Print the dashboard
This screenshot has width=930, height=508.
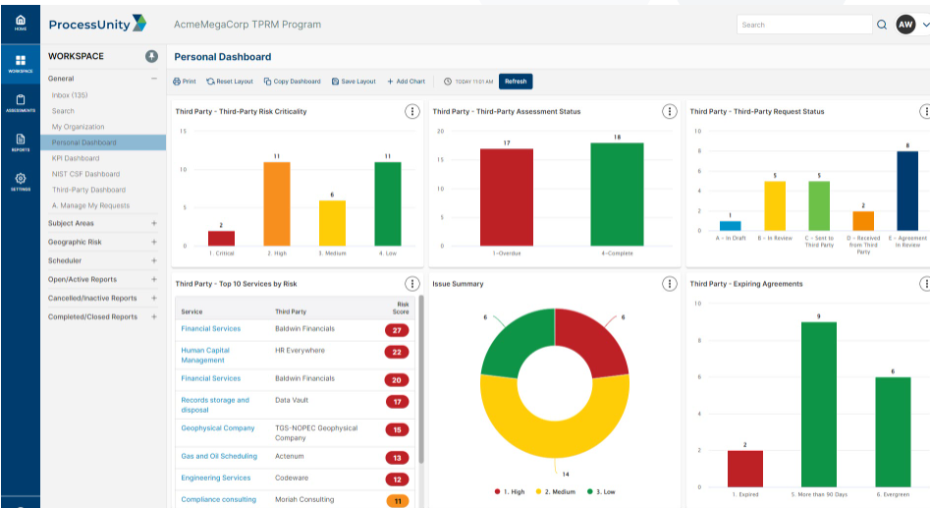[185, 82]
